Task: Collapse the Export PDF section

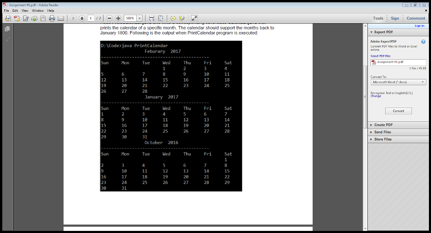Action: click(383, 32)
